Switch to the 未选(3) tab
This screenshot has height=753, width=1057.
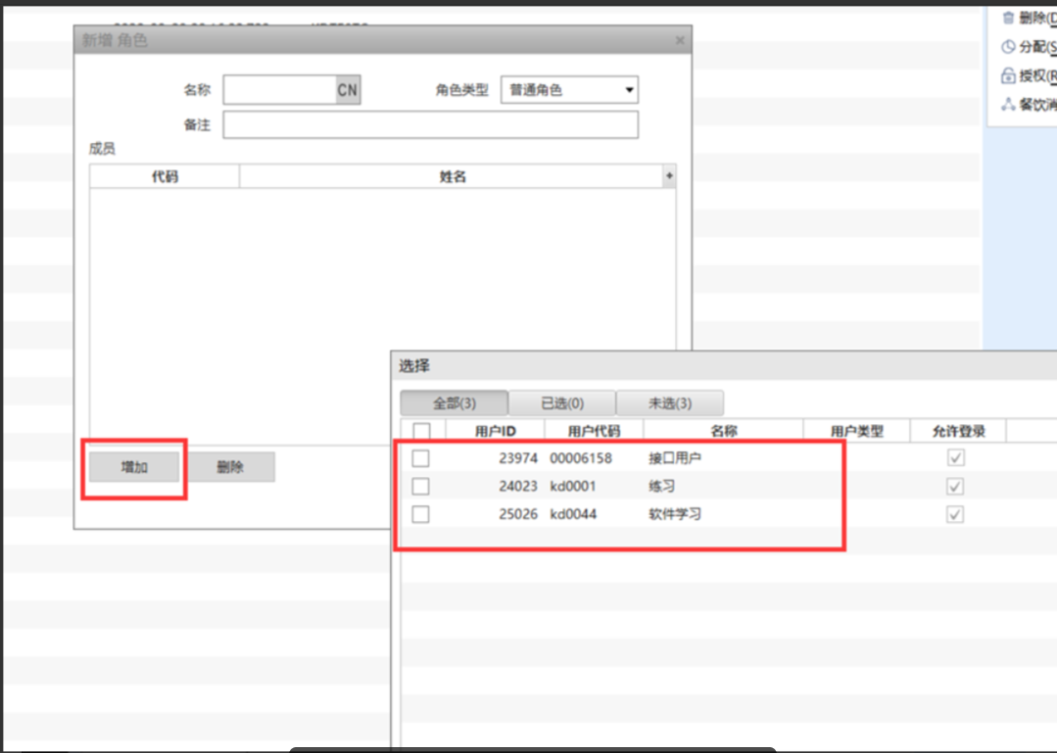click(x=670, y=402)
